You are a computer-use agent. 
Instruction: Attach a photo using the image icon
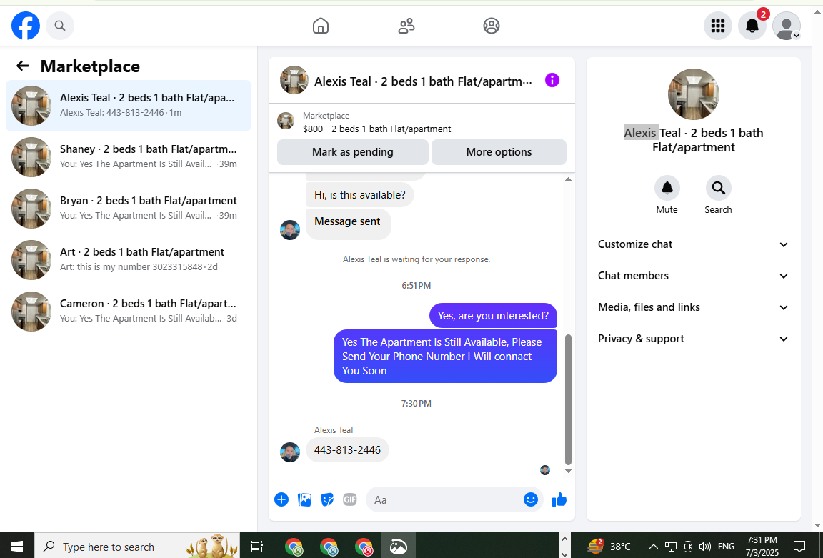[x=304, y=499]
